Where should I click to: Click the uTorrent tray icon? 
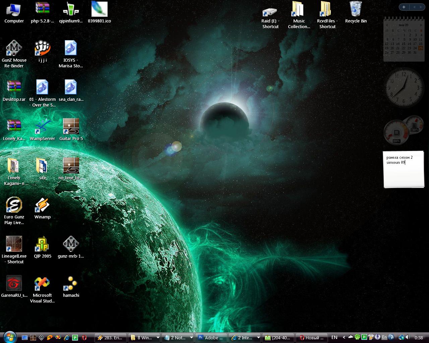(x=364, y=337)
